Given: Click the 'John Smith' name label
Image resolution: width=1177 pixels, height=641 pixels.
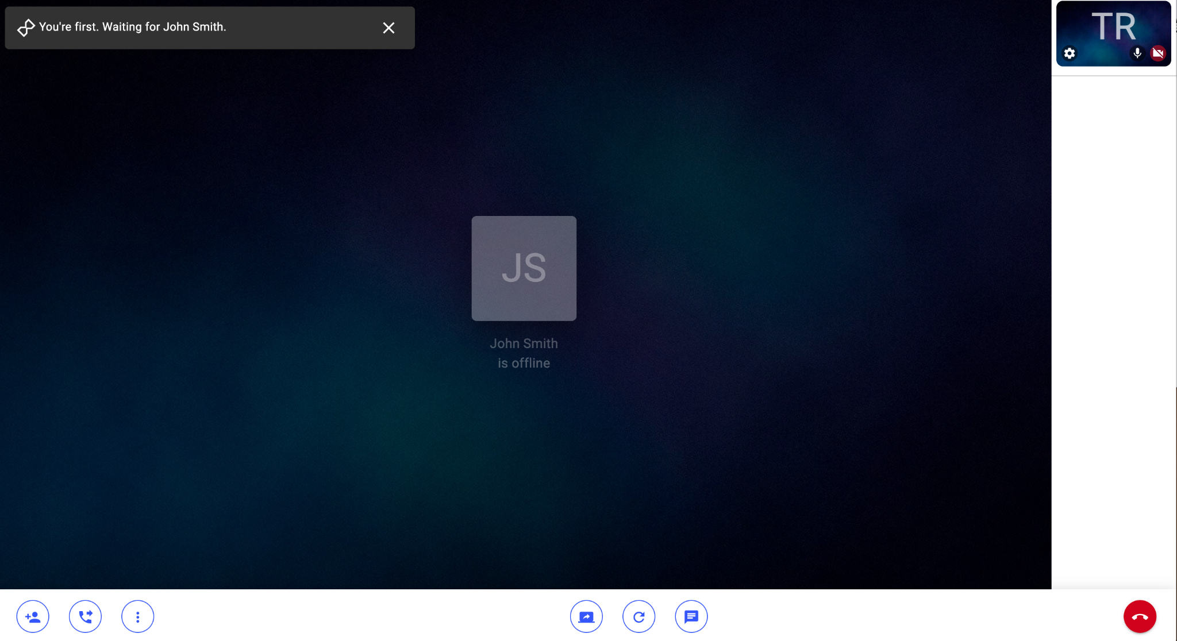Looking at the screenshot, I should [524, 343].
